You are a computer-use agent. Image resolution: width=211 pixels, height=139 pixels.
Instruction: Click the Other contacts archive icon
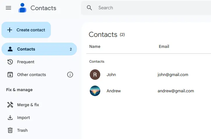coord(10,75)
